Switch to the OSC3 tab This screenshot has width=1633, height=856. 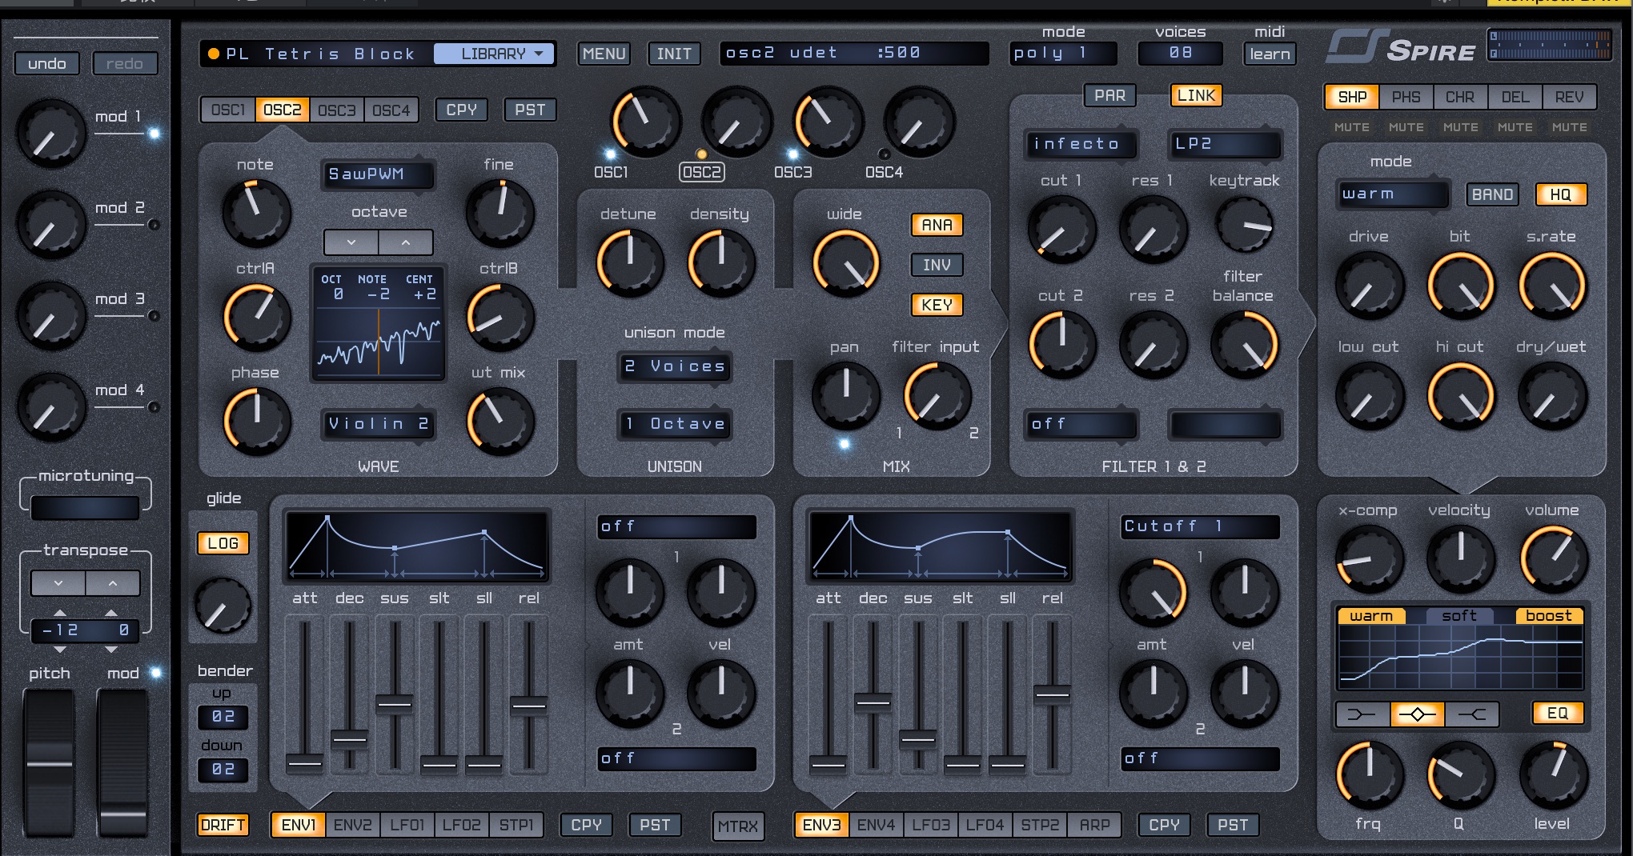(x=336, y=110)
